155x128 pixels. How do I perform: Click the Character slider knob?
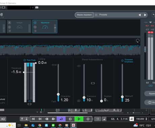(x=58, y=94)
